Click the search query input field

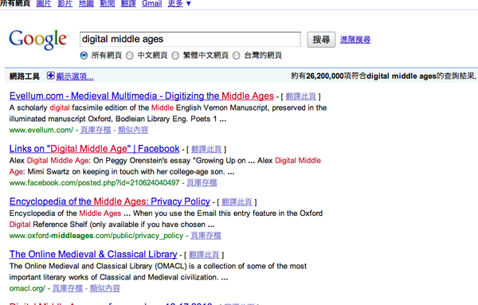(190, 39)
